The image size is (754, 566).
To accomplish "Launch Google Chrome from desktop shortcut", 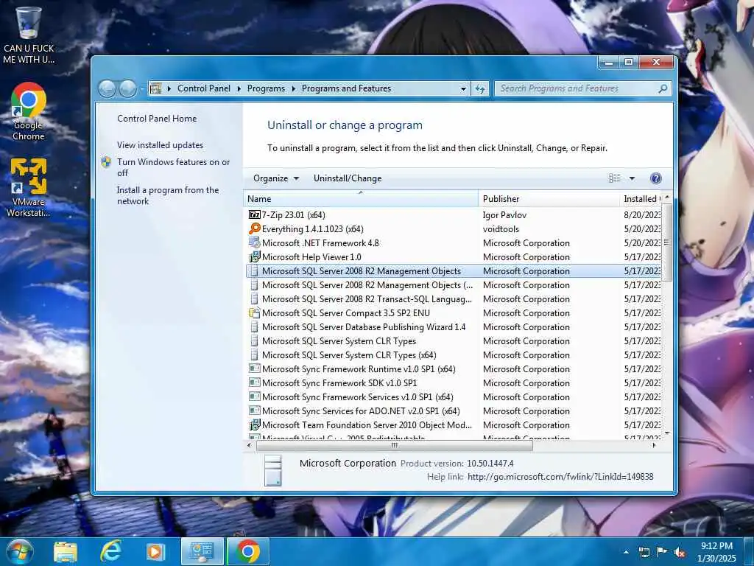I will point(29,112).
